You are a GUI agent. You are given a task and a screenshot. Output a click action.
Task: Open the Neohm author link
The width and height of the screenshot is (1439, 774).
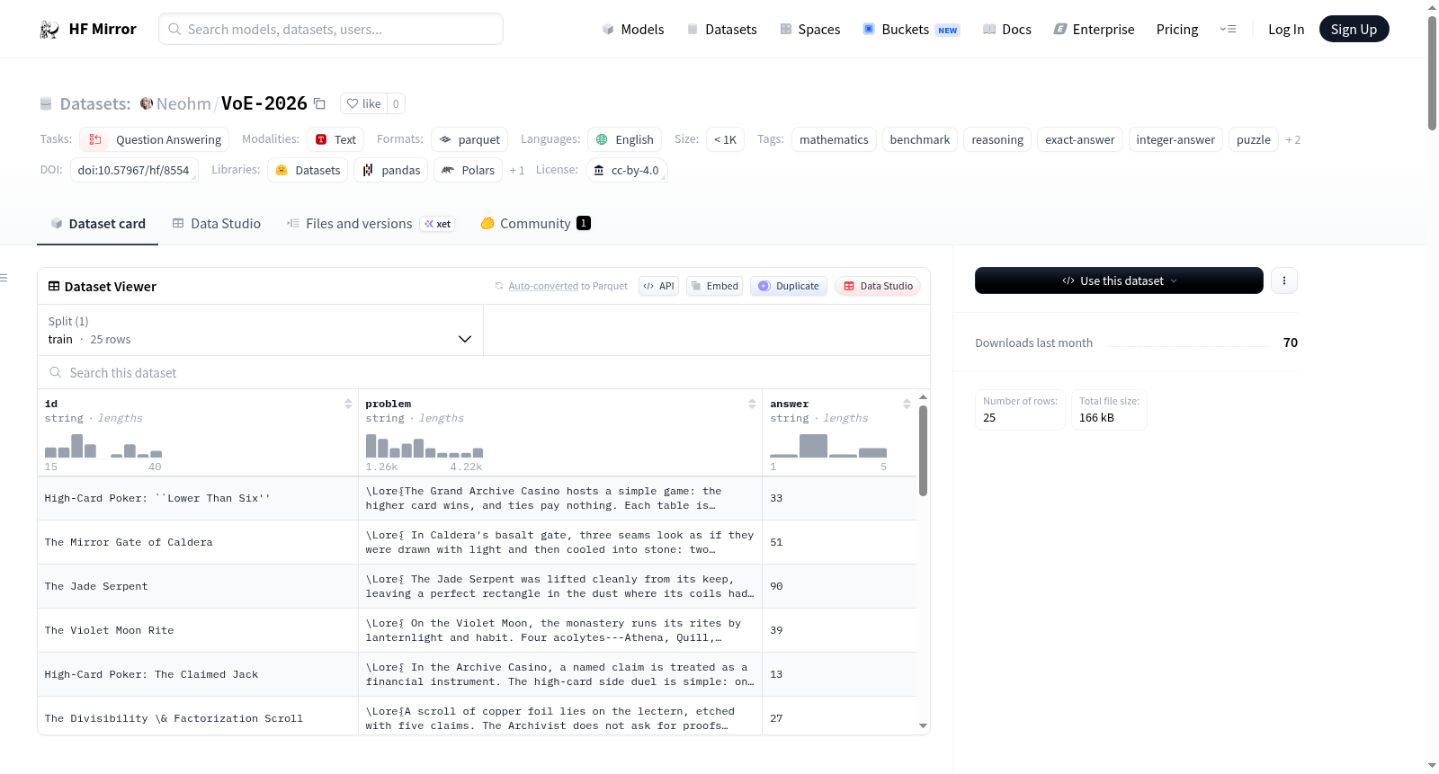pyautogui.click(x=183, y=103)
